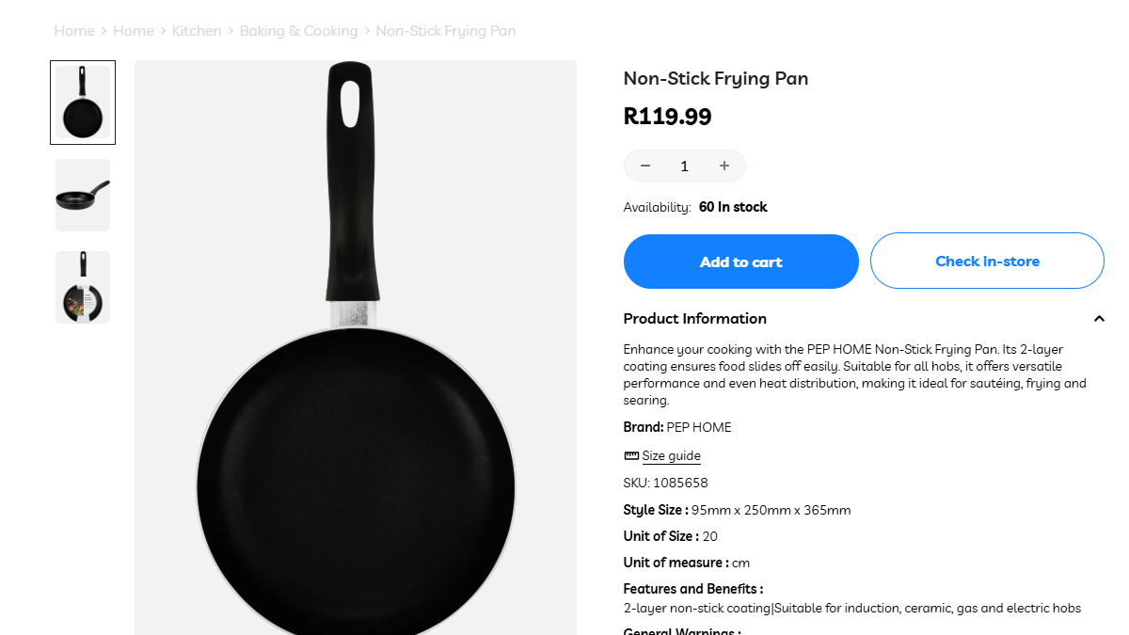This screenshot has width=1129, height=635.
Task: Select the packaged pan thumbnail
Action: 83,287
